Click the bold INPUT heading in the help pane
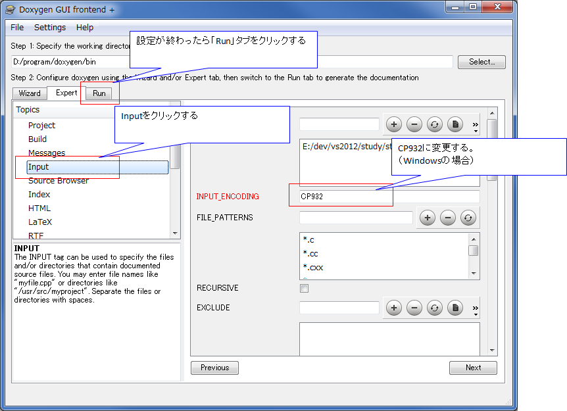The height and width of the screenshot is (411, 567). point(27,249)
